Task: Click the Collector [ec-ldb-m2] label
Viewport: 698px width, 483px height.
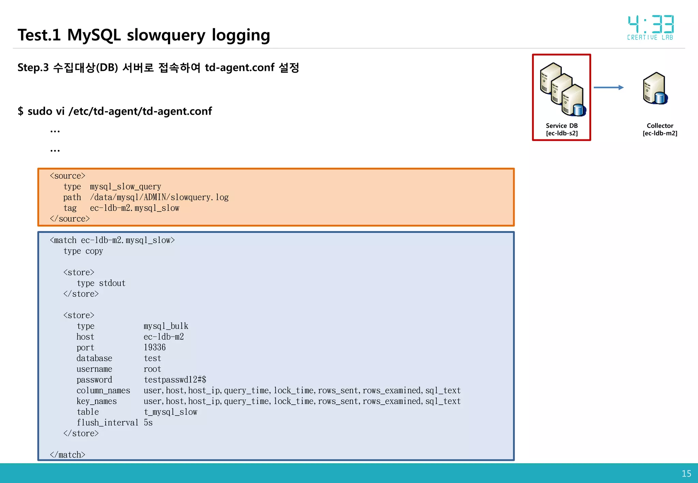Action: click(x=659, y=129)
